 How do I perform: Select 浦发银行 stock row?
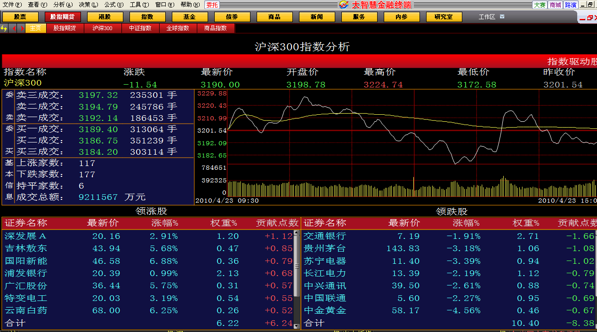pyautogui.click(x=148, y=273)
